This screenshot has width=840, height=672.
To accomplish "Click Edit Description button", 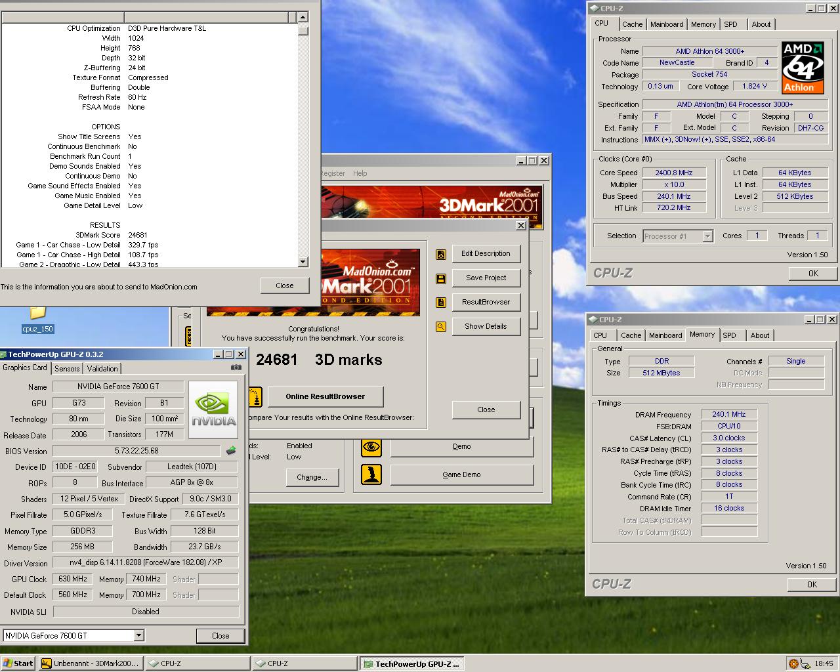I will click(486, 253).
